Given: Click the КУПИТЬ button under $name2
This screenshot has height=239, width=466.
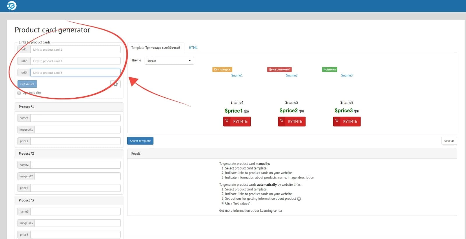Looking at the screenshot, I should pos(292,121).
